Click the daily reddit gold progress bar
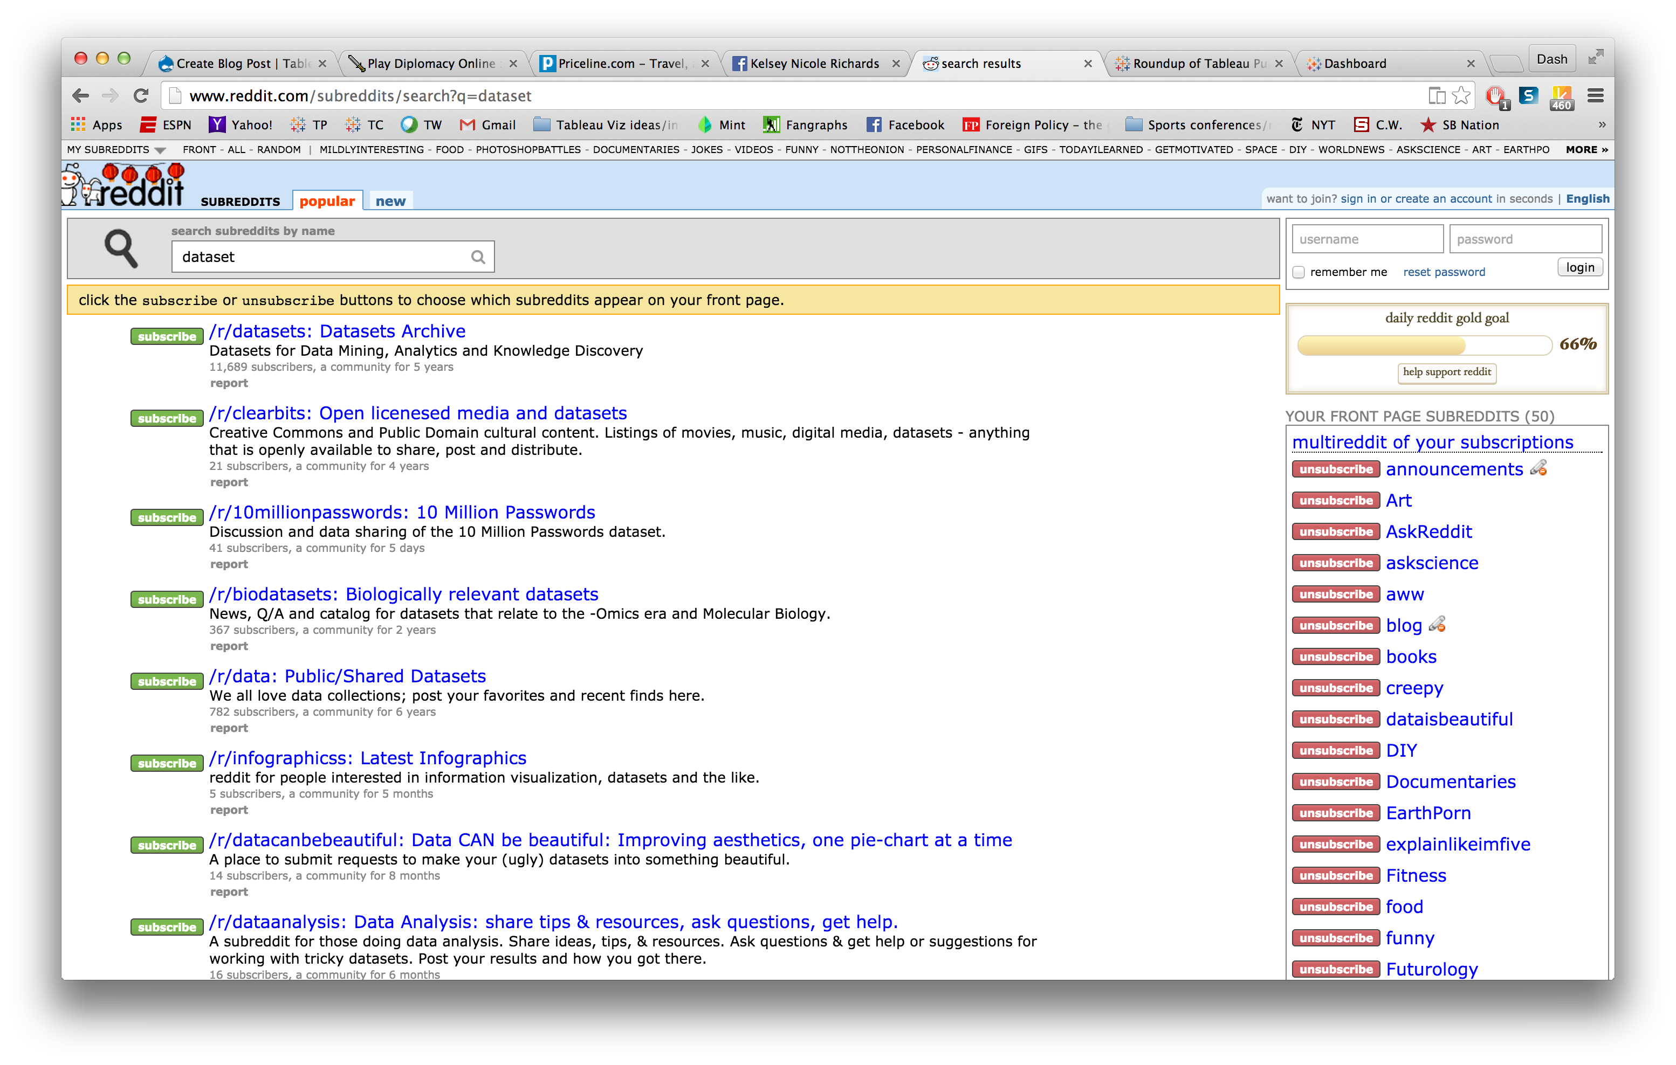 pos(1424,345)
